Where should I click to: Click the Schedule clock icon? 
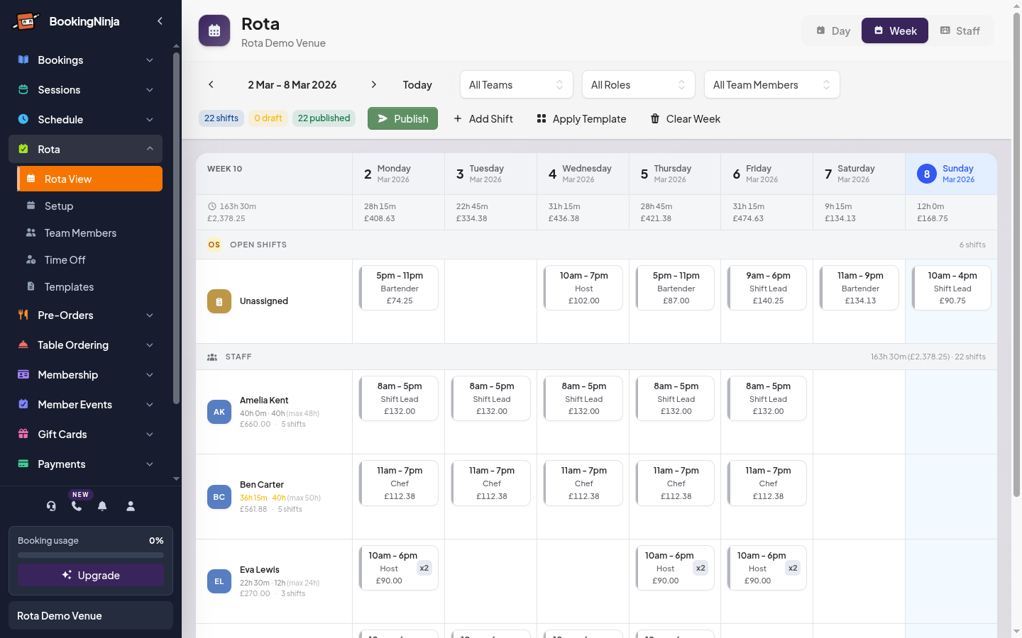tap(23, 119)
